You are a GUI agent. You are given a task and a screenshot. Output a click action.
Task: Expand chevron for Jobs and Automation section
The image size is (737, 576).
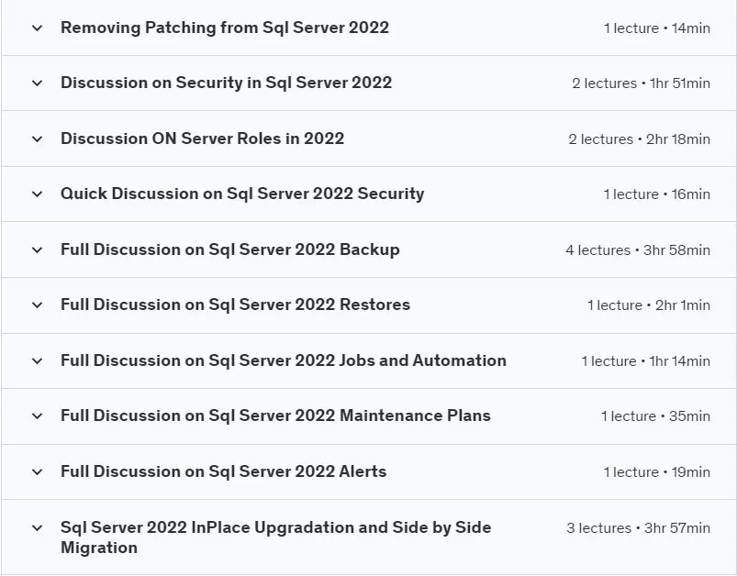coord(37,360)
